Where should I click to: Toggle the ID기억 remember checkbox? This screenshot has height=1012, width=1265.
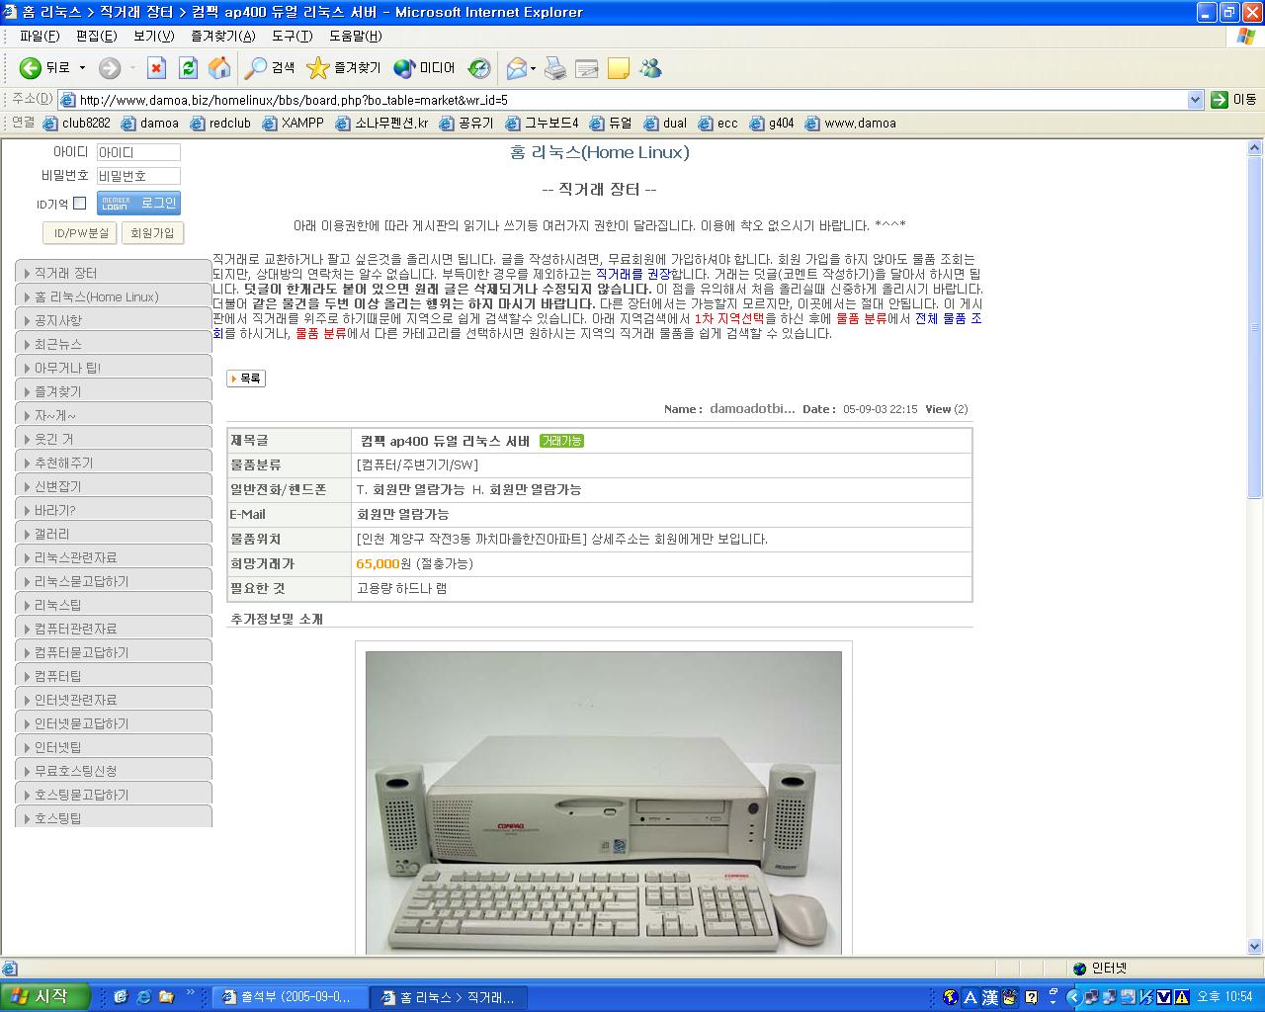click(x=80, y=204)
